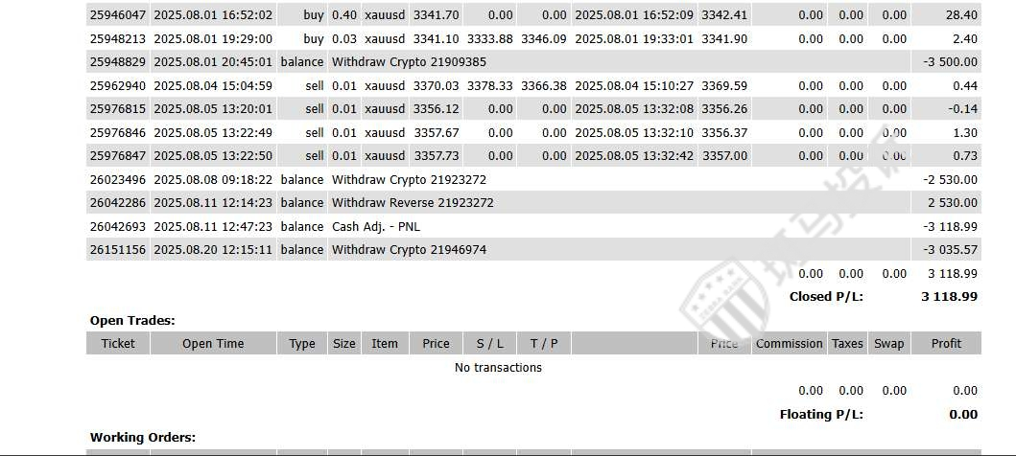Click the Commission column header
Viewport: 1016px width, 456px height.
coord(789,344)
